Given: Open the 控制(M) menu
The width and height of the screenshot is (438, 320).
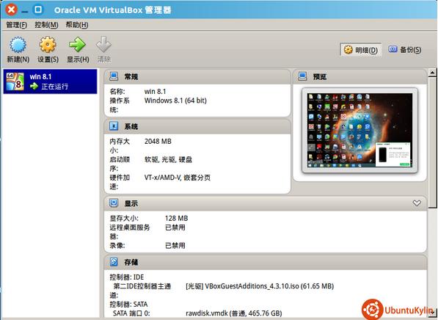Looking at the screenshot, I should coord(46,25).
